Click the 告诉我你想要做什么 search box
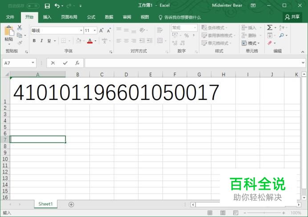Image resolution: width=308 pixels, height=217 pixels. (x=180, y=17)
